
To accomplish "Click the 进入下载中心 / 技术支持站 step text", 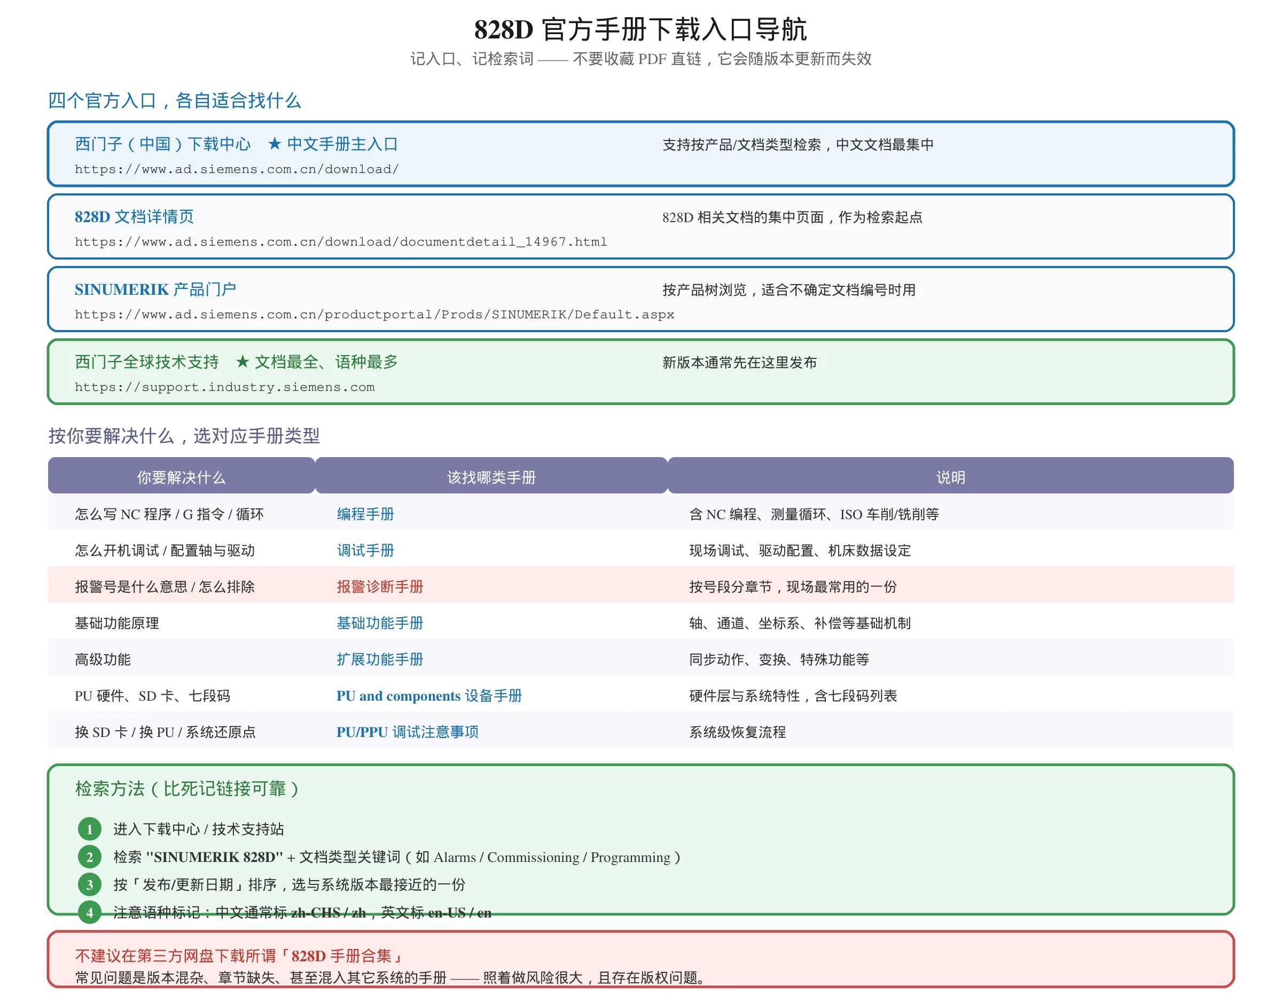I will tap(199, 829).
